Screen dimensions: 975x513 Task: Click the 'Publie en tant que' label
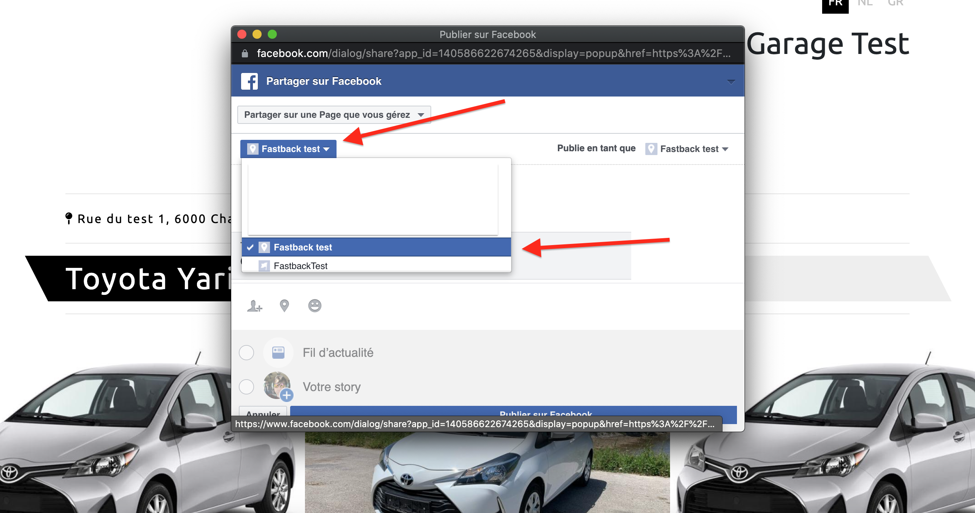(x=596, y=149)
